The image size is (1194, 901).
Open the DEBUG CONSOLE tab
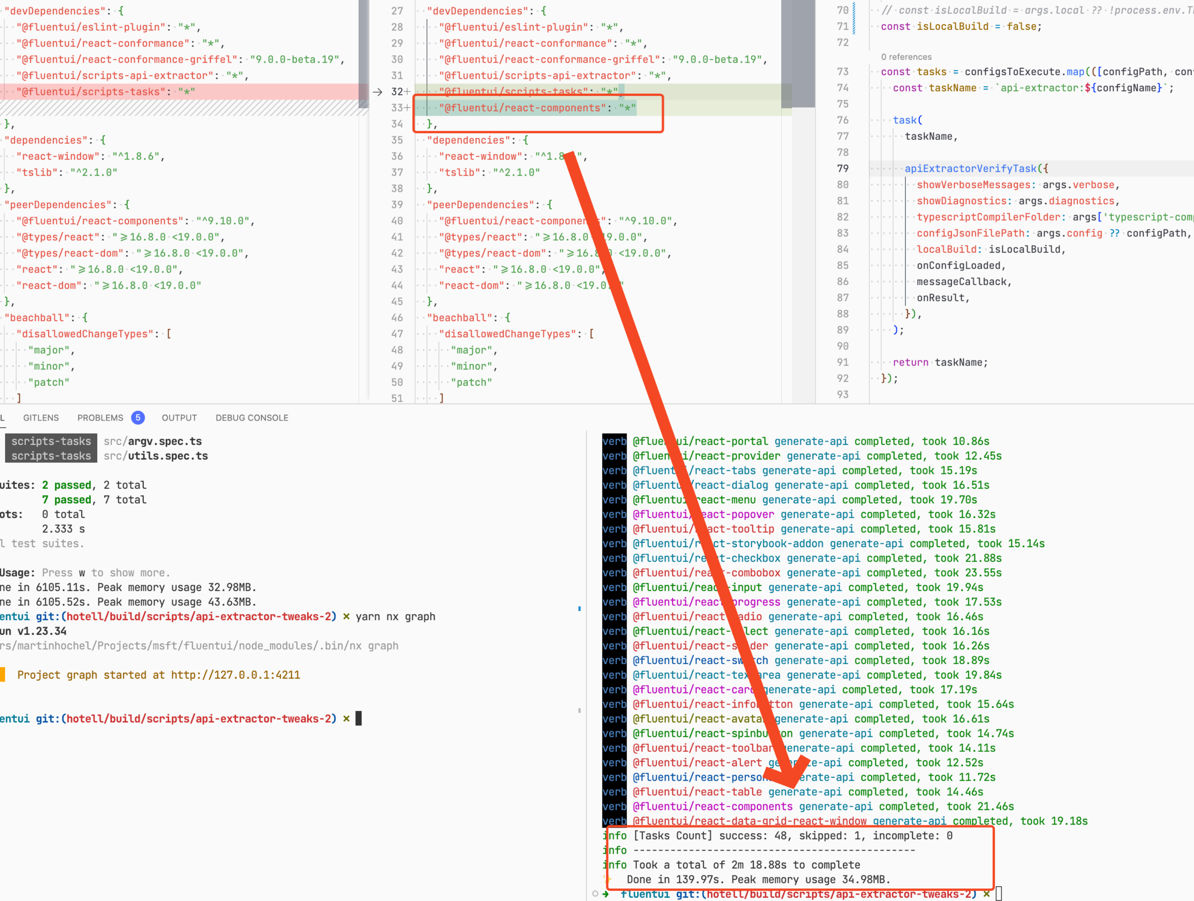click(252, 418)
